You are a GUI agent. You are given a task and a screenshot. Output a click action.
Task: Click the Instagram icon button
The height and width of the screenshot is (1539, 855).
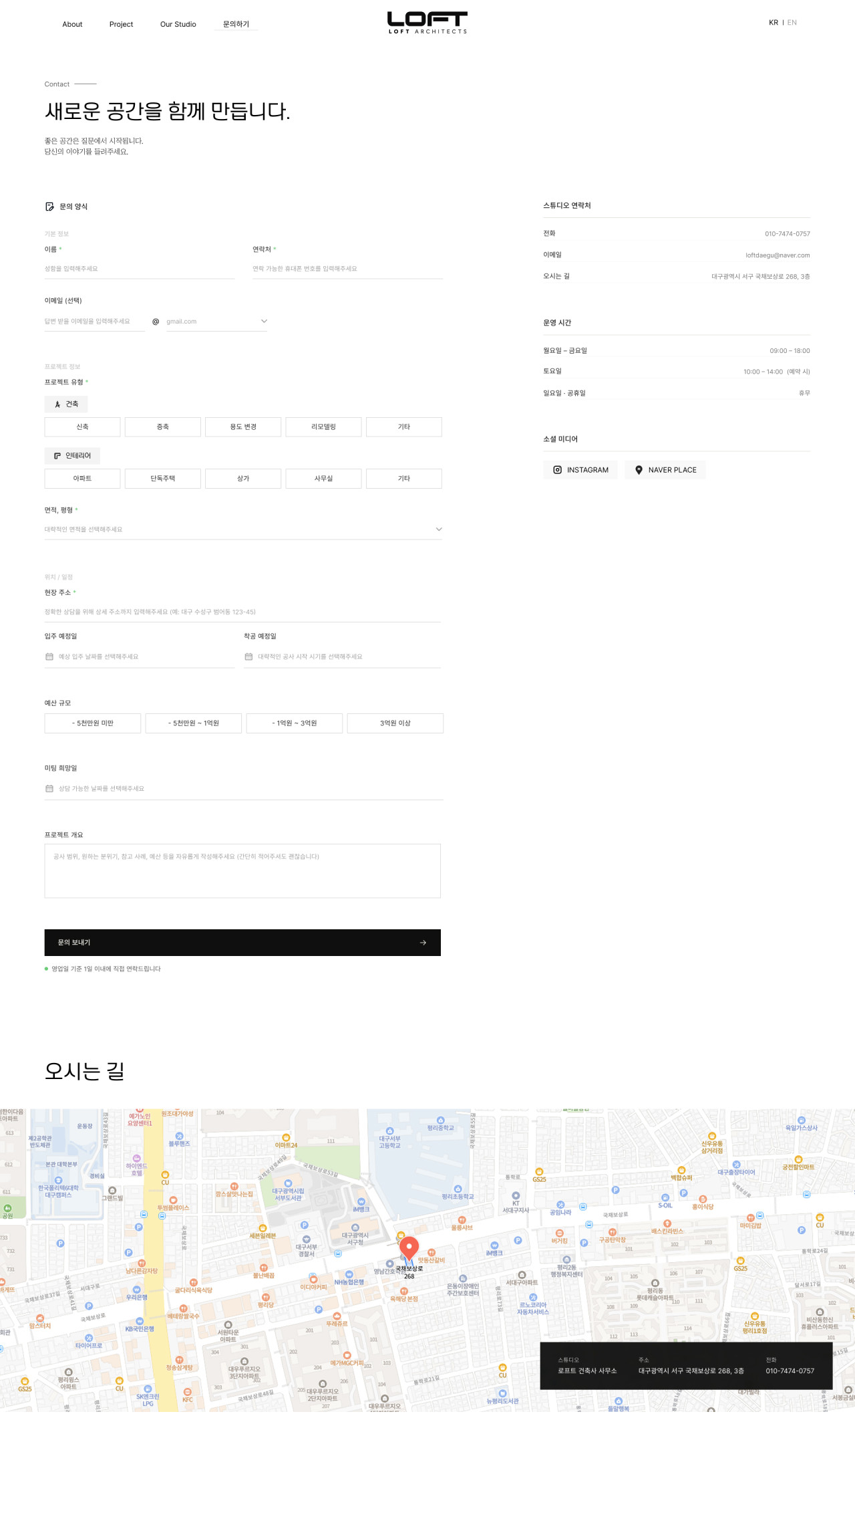point(558,470)
